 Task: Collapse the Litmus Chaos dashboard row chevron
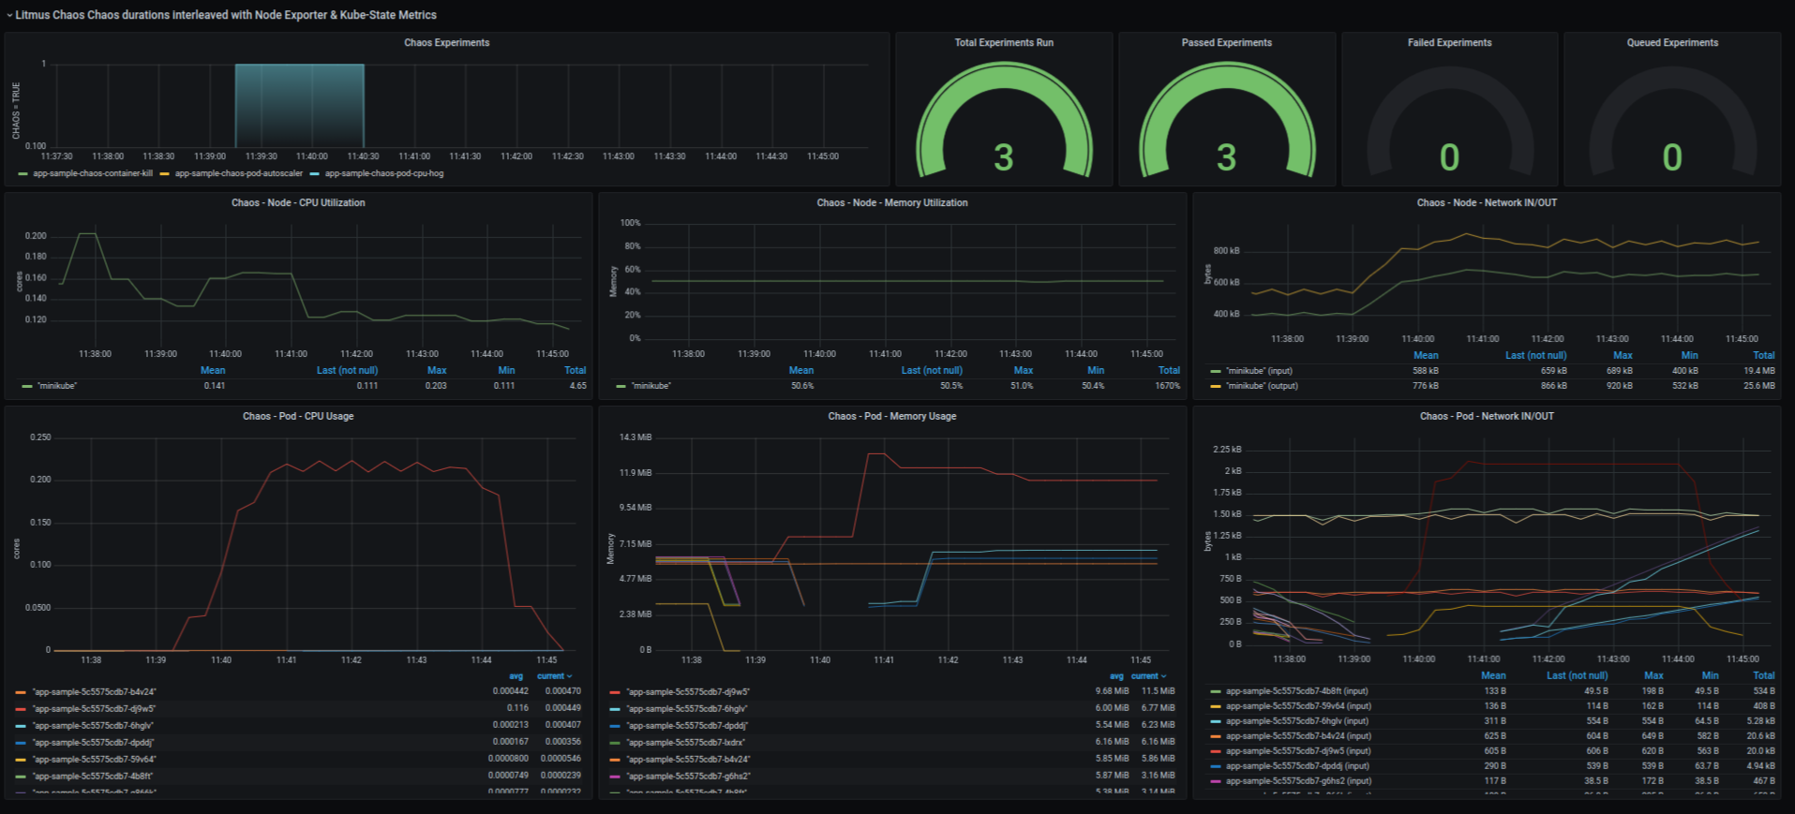(9, 15)
